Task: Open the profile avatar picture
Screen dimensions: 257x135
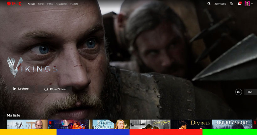Action: (247, 4)
